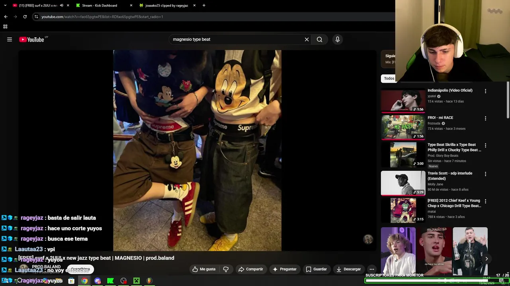Clear the search box with the X
Viewport: 510px width, 286px height.
click(x=307, y=39)
